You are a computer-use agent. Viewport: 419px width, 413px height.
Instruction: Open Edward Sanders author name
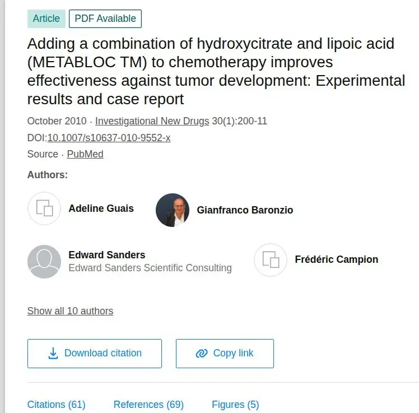click(107, 255)
